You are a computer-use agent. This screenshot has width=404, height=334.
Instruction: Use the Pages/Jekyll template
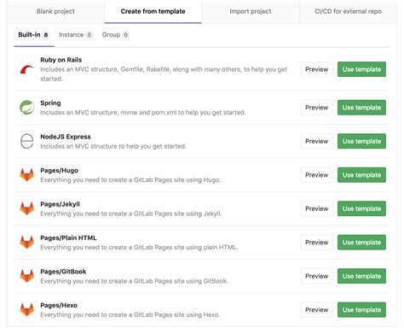(x=361, y=208)
